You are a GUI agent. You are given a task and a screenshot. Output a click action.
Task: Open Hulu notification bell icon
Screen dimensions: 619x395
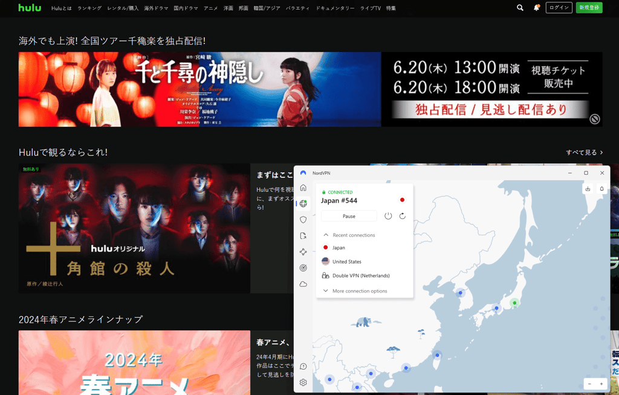tap(536, 7)
